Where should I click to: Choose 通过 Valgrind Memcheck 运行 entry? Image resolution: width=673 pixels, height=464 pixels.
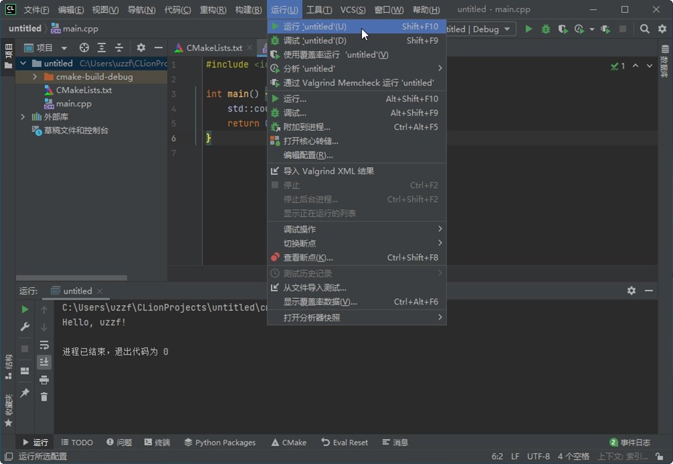pos(356,83)
